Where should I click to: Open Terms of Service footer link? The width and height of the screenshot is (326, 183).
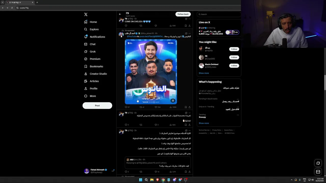(x=204, y=130)
